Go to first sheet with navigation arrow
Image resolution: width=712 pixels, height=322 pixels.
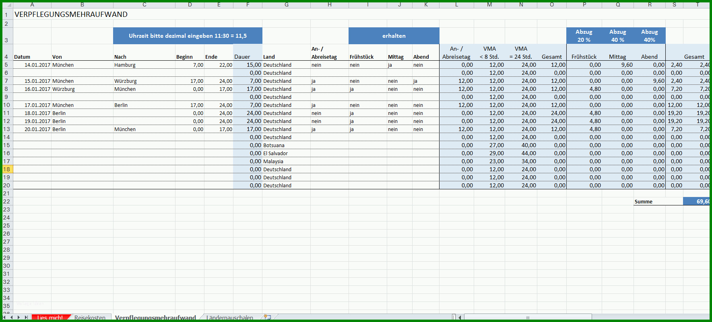coord(4,317)
